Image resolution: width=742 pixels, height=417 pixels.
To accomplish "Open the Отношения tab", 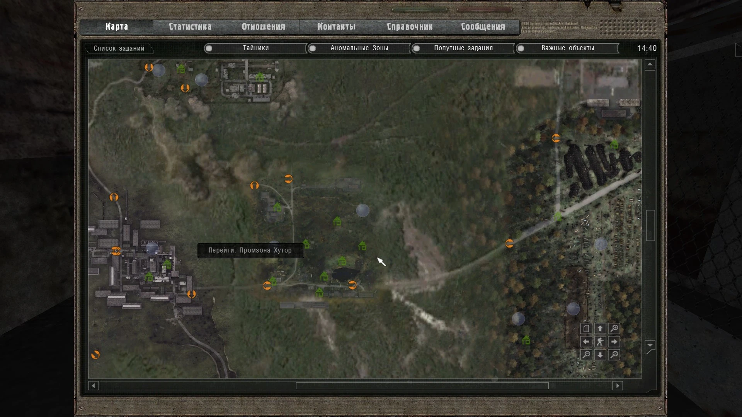I will point(263,27).
